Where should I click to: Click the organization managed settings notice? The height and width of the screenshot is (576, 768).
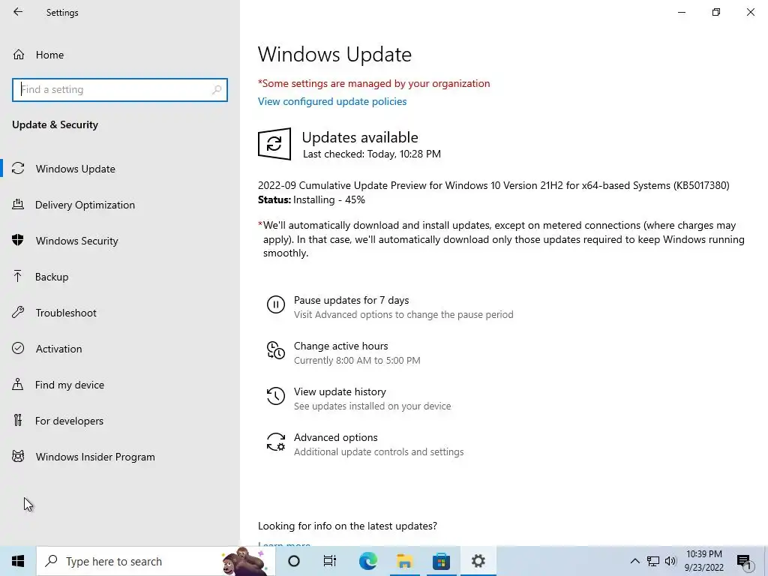click(x=373, y=84)
